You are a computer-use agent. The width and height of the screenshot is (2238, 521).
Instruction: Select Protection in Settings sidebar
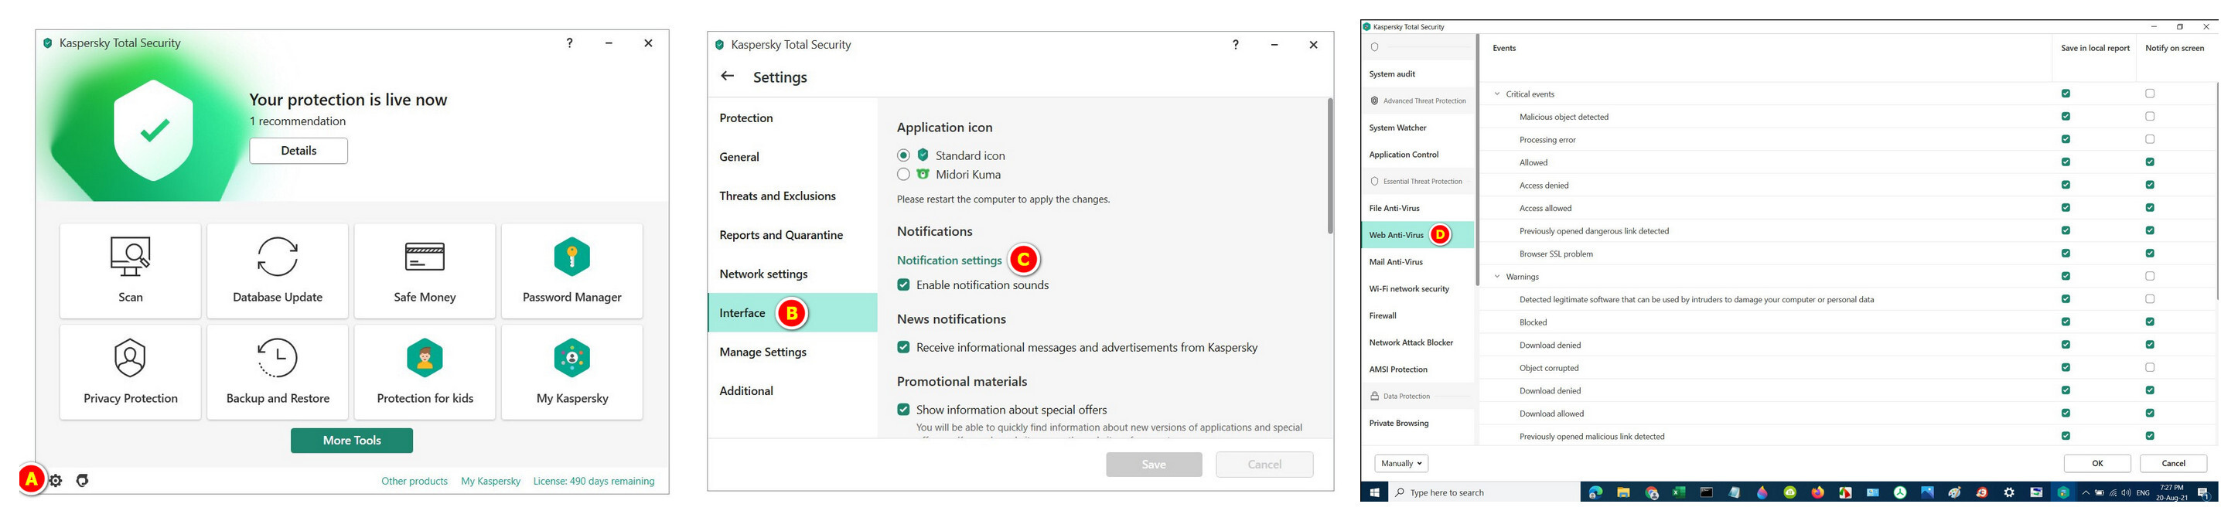(793, 118)
